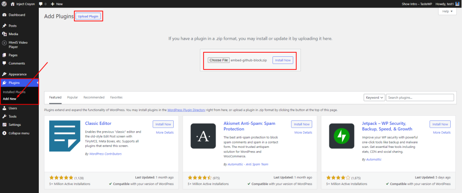This screenshot has height=193, width=462.
Task: Switch to the Favorites tab
Action: (x=116, y=97)
